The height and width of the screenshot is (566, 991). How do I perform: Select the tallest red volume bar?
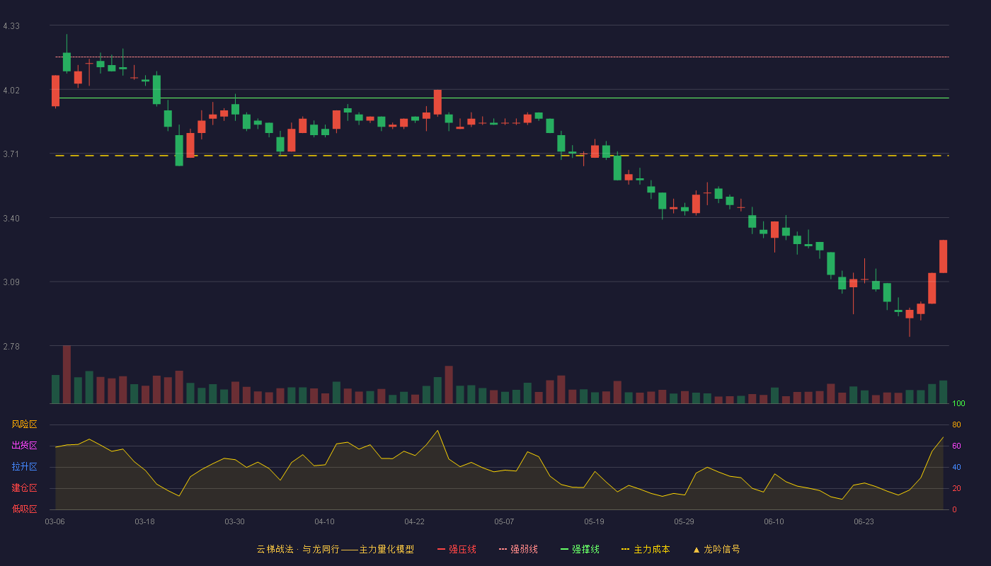pos(67,374)
